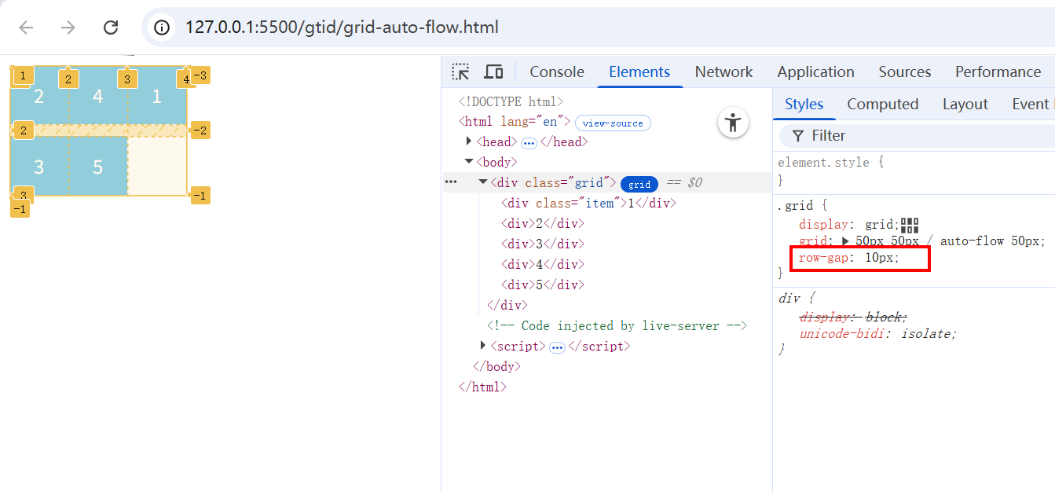
Task: Click the page grid cell showing 4
Action: (98, 96)
